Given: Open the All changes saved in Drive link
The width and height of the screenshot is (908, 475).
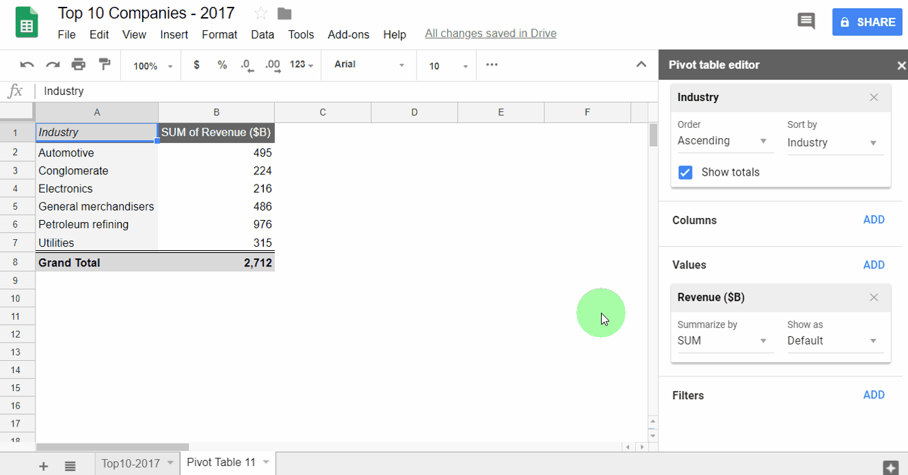Looking at the screenshot, I should coord(490,33).
